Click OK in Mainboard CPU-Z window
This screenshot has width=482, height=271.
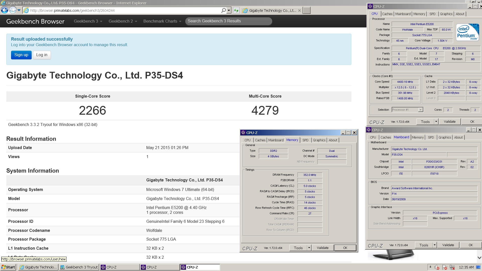471,245
